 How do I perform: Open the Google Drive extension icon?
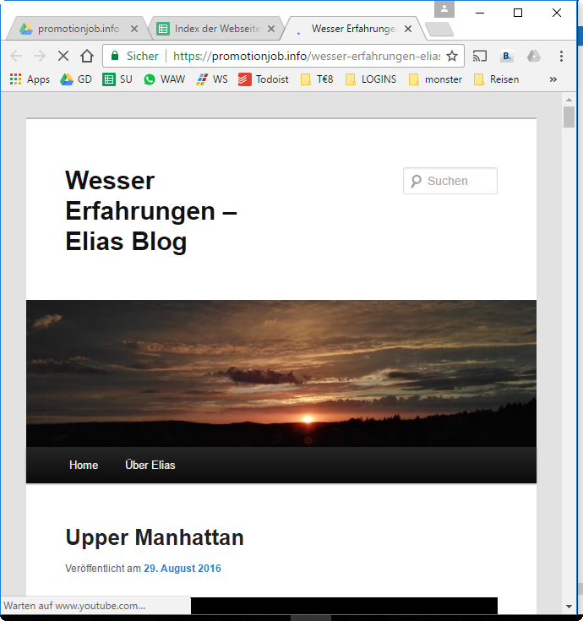pyautogui.click(x=533, y=56)
